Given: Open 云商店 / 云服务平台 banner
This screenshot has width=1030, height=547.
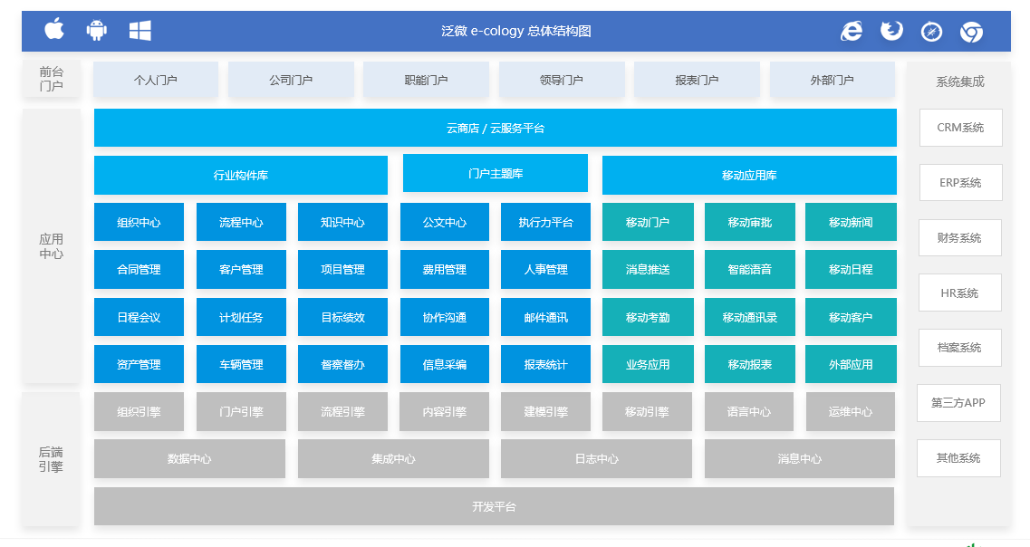Looking at the screenshot, I should click(x=496, y=128).
